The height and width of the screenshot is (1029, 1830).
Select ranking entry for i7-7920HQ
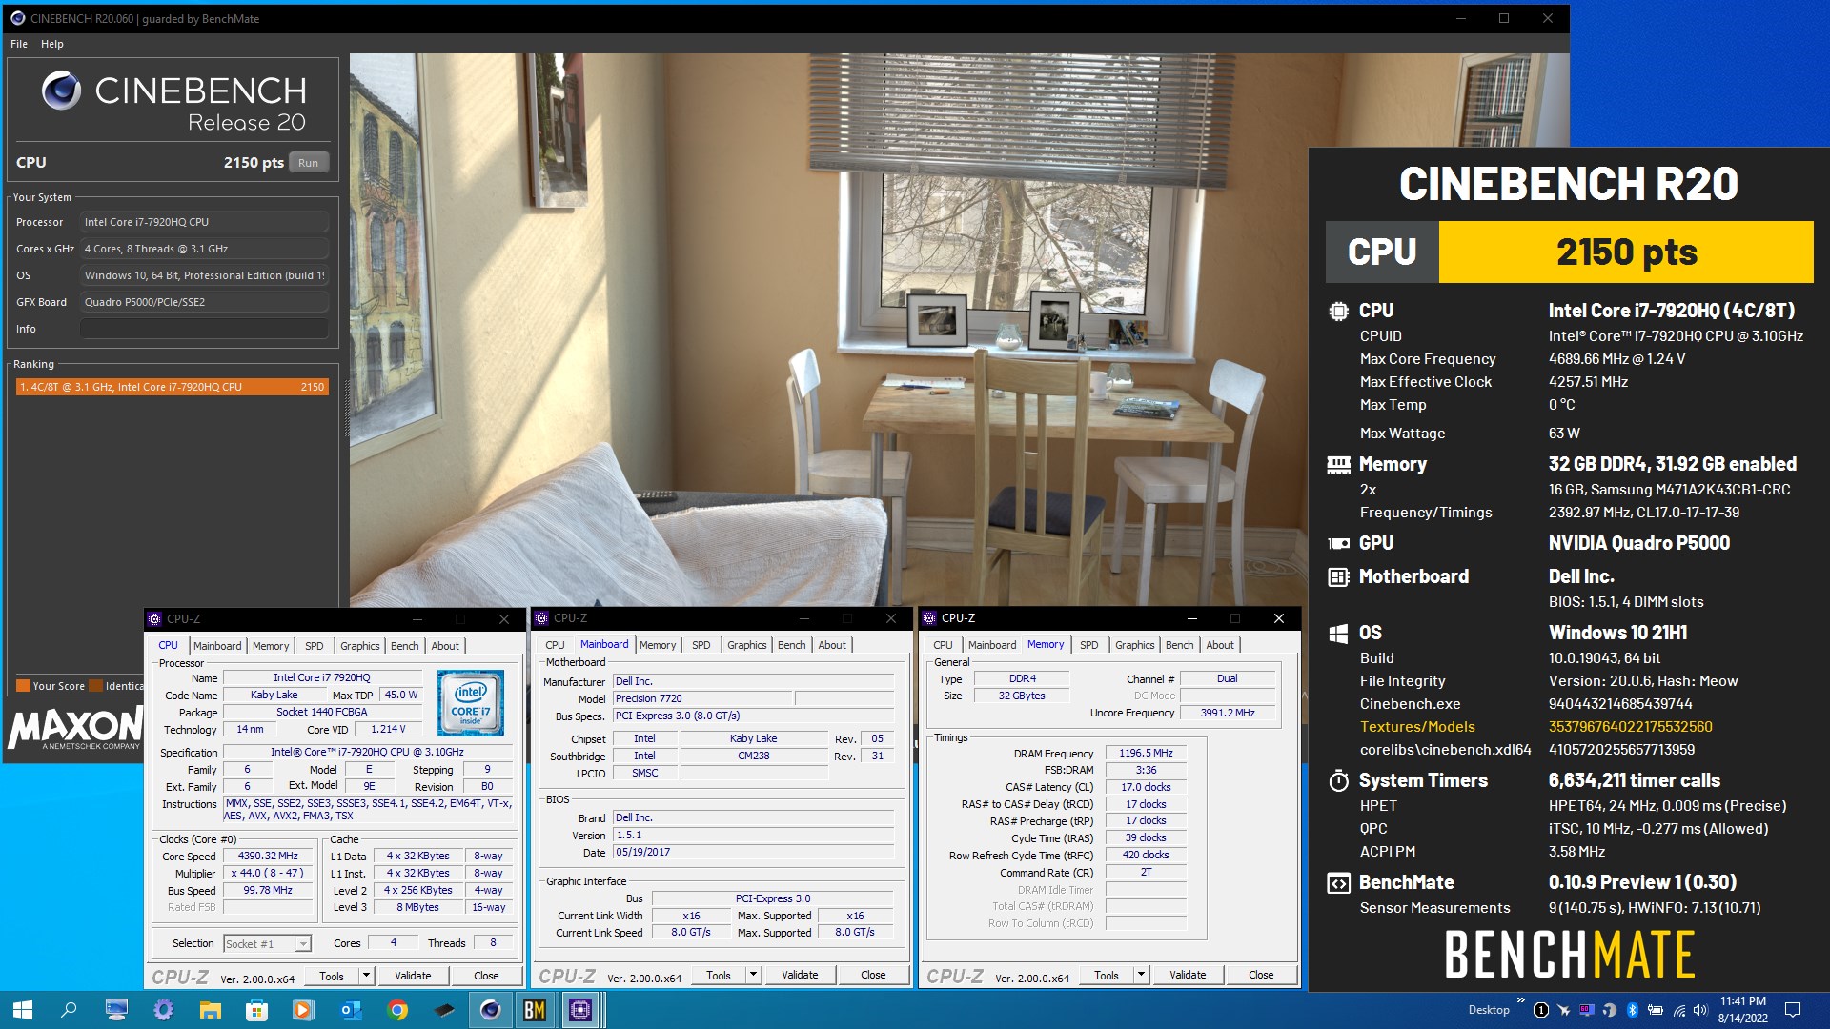coord(173,387)
